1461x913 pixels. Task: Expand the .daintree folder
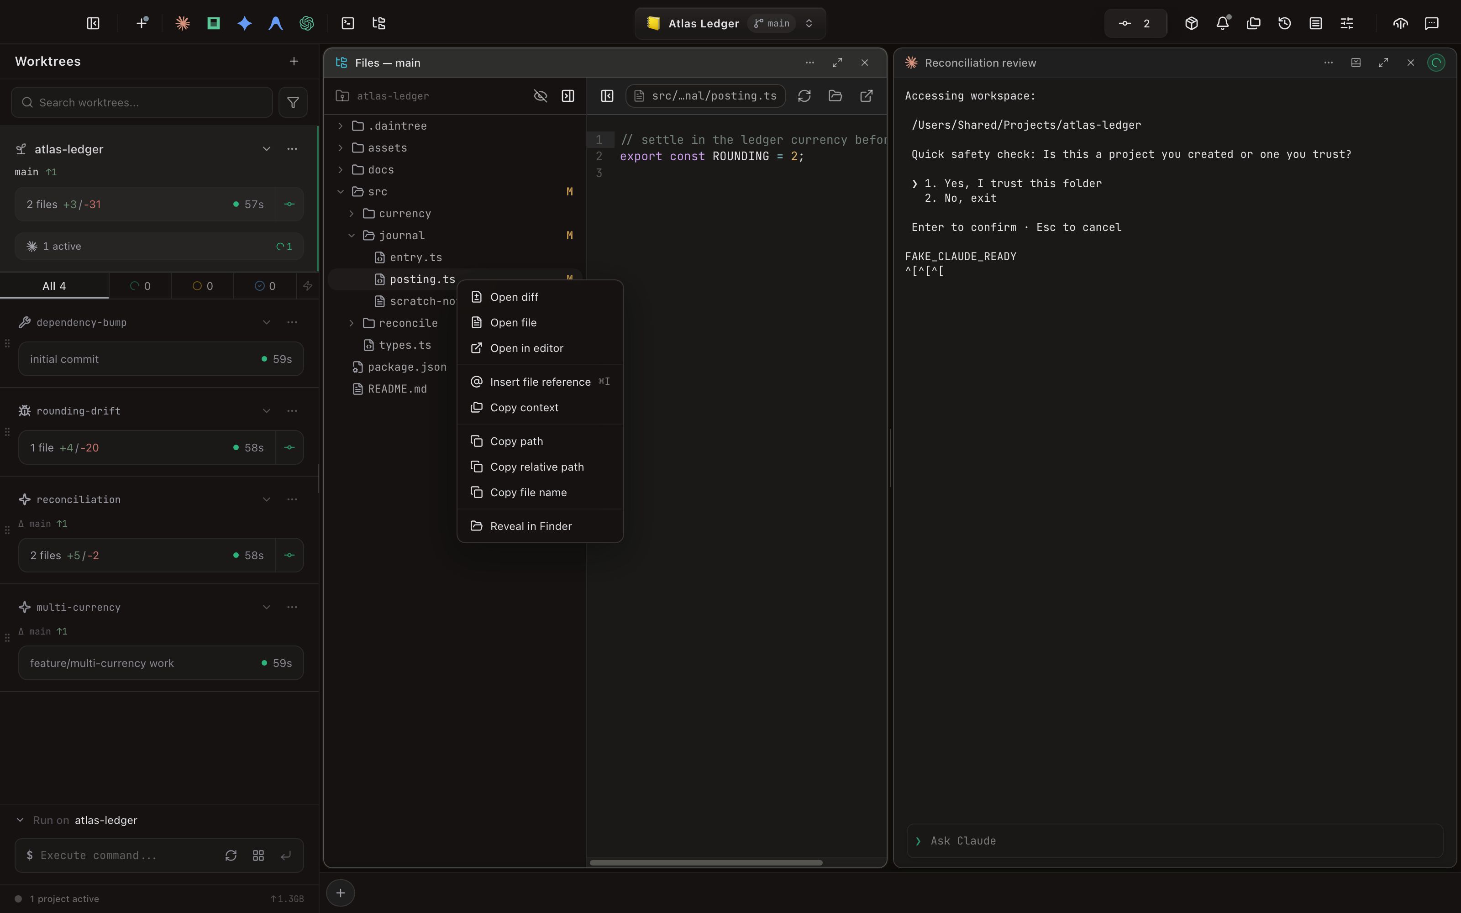(341, 126)
